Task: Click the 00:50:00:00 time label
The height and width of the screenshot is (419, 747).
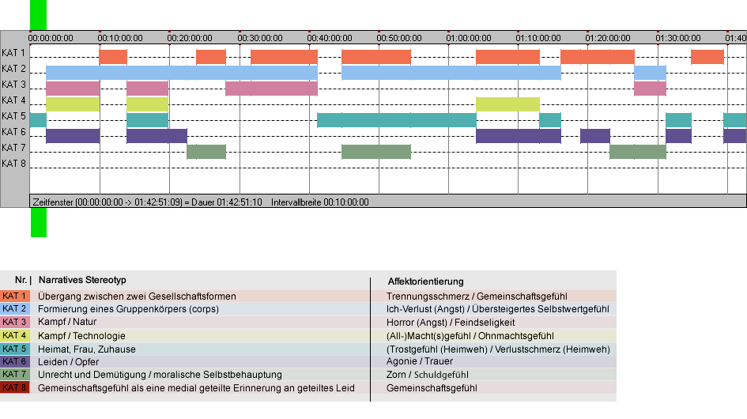Action: [399, 38]
